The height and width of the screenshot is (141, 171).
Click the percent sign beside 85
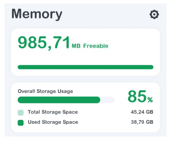click(150, 100)
